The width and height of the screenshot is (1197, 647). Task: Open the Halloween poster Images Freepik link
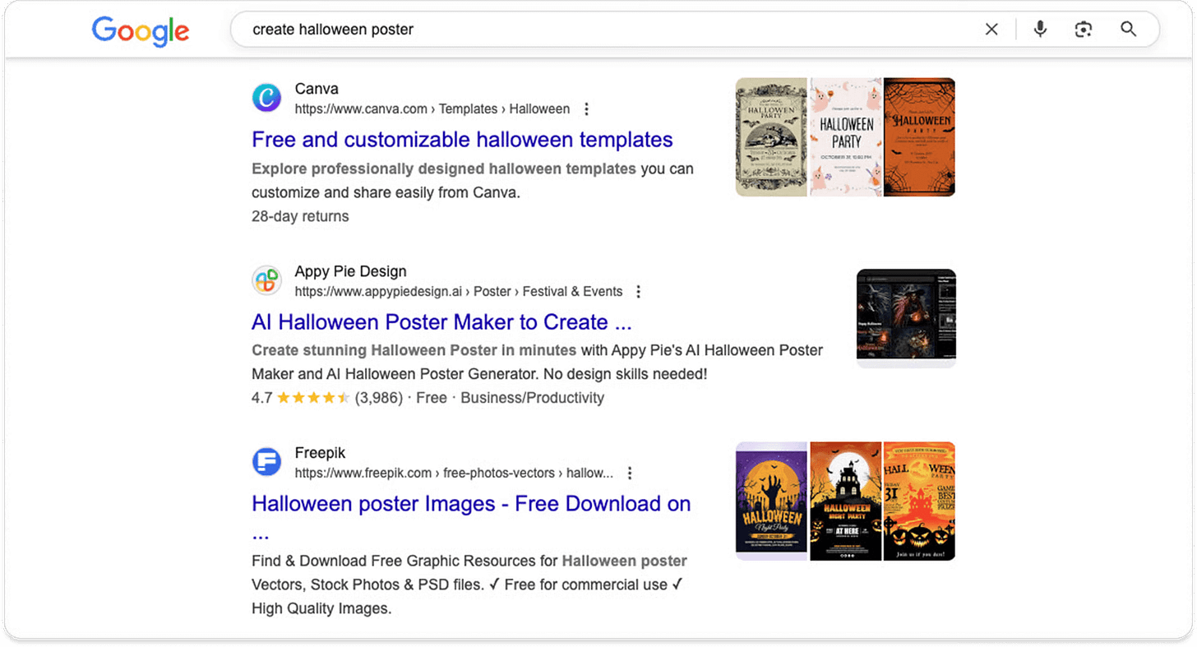[x=471, y=503]
